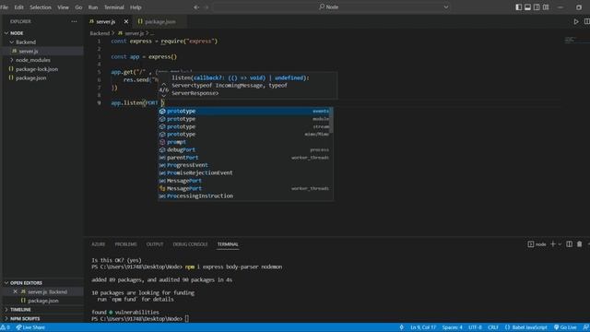Go back with the navigation arrow

[x=196, y=7]
